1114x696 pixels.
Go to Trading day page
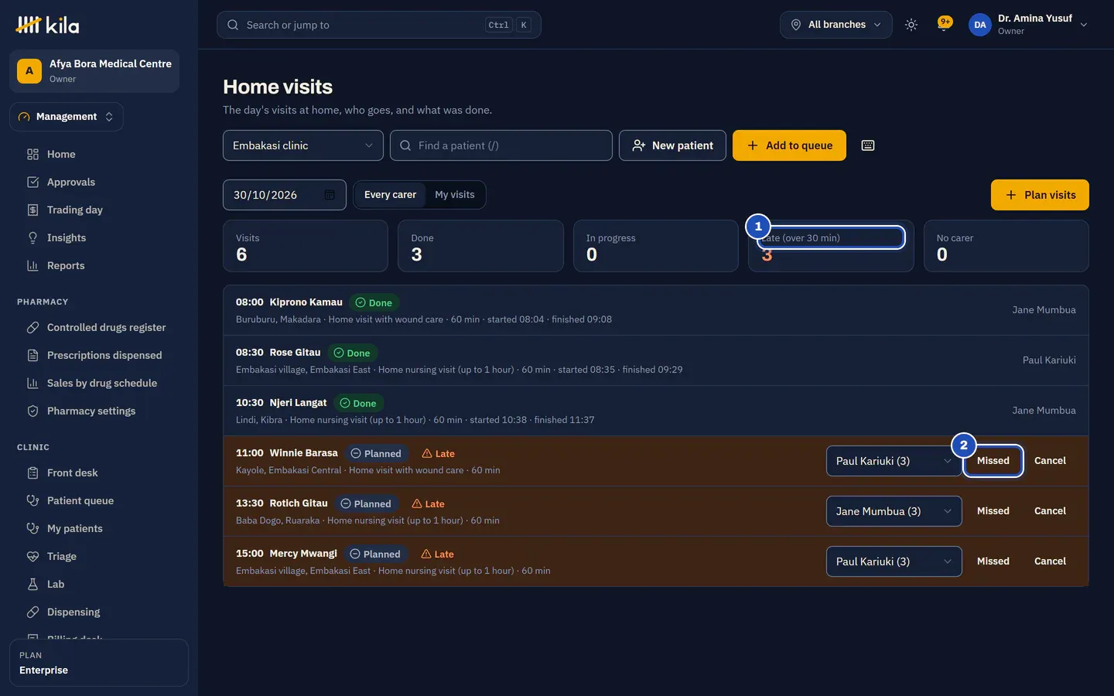pyautogui.click(x=99, y=210)
